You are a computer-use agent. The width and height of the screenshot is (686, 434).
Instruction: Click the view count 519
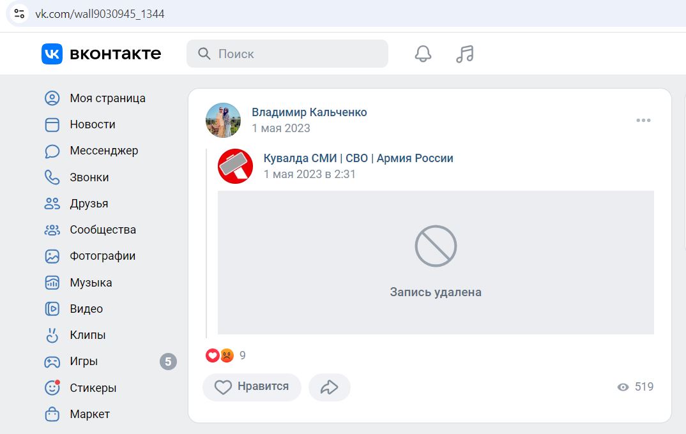click(x=644, y=387)
